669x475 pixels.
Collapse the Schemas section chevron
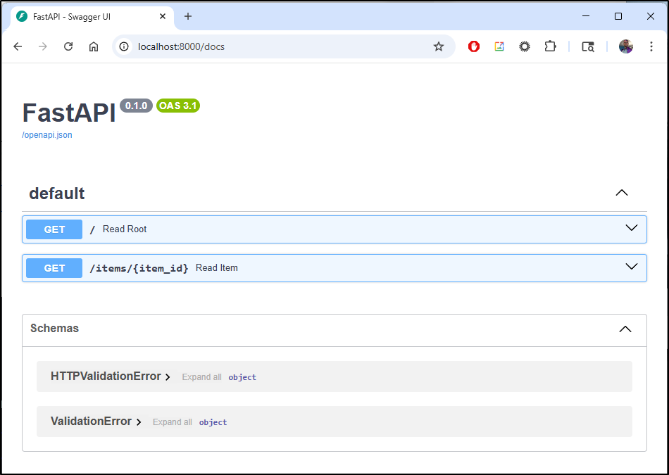point(625,329)
